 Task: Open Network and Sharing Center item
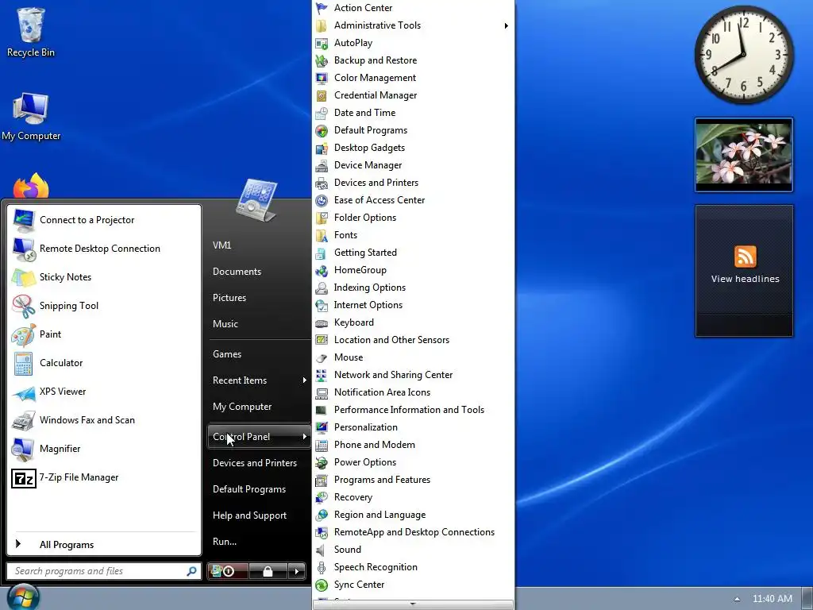tap(394, 375)
